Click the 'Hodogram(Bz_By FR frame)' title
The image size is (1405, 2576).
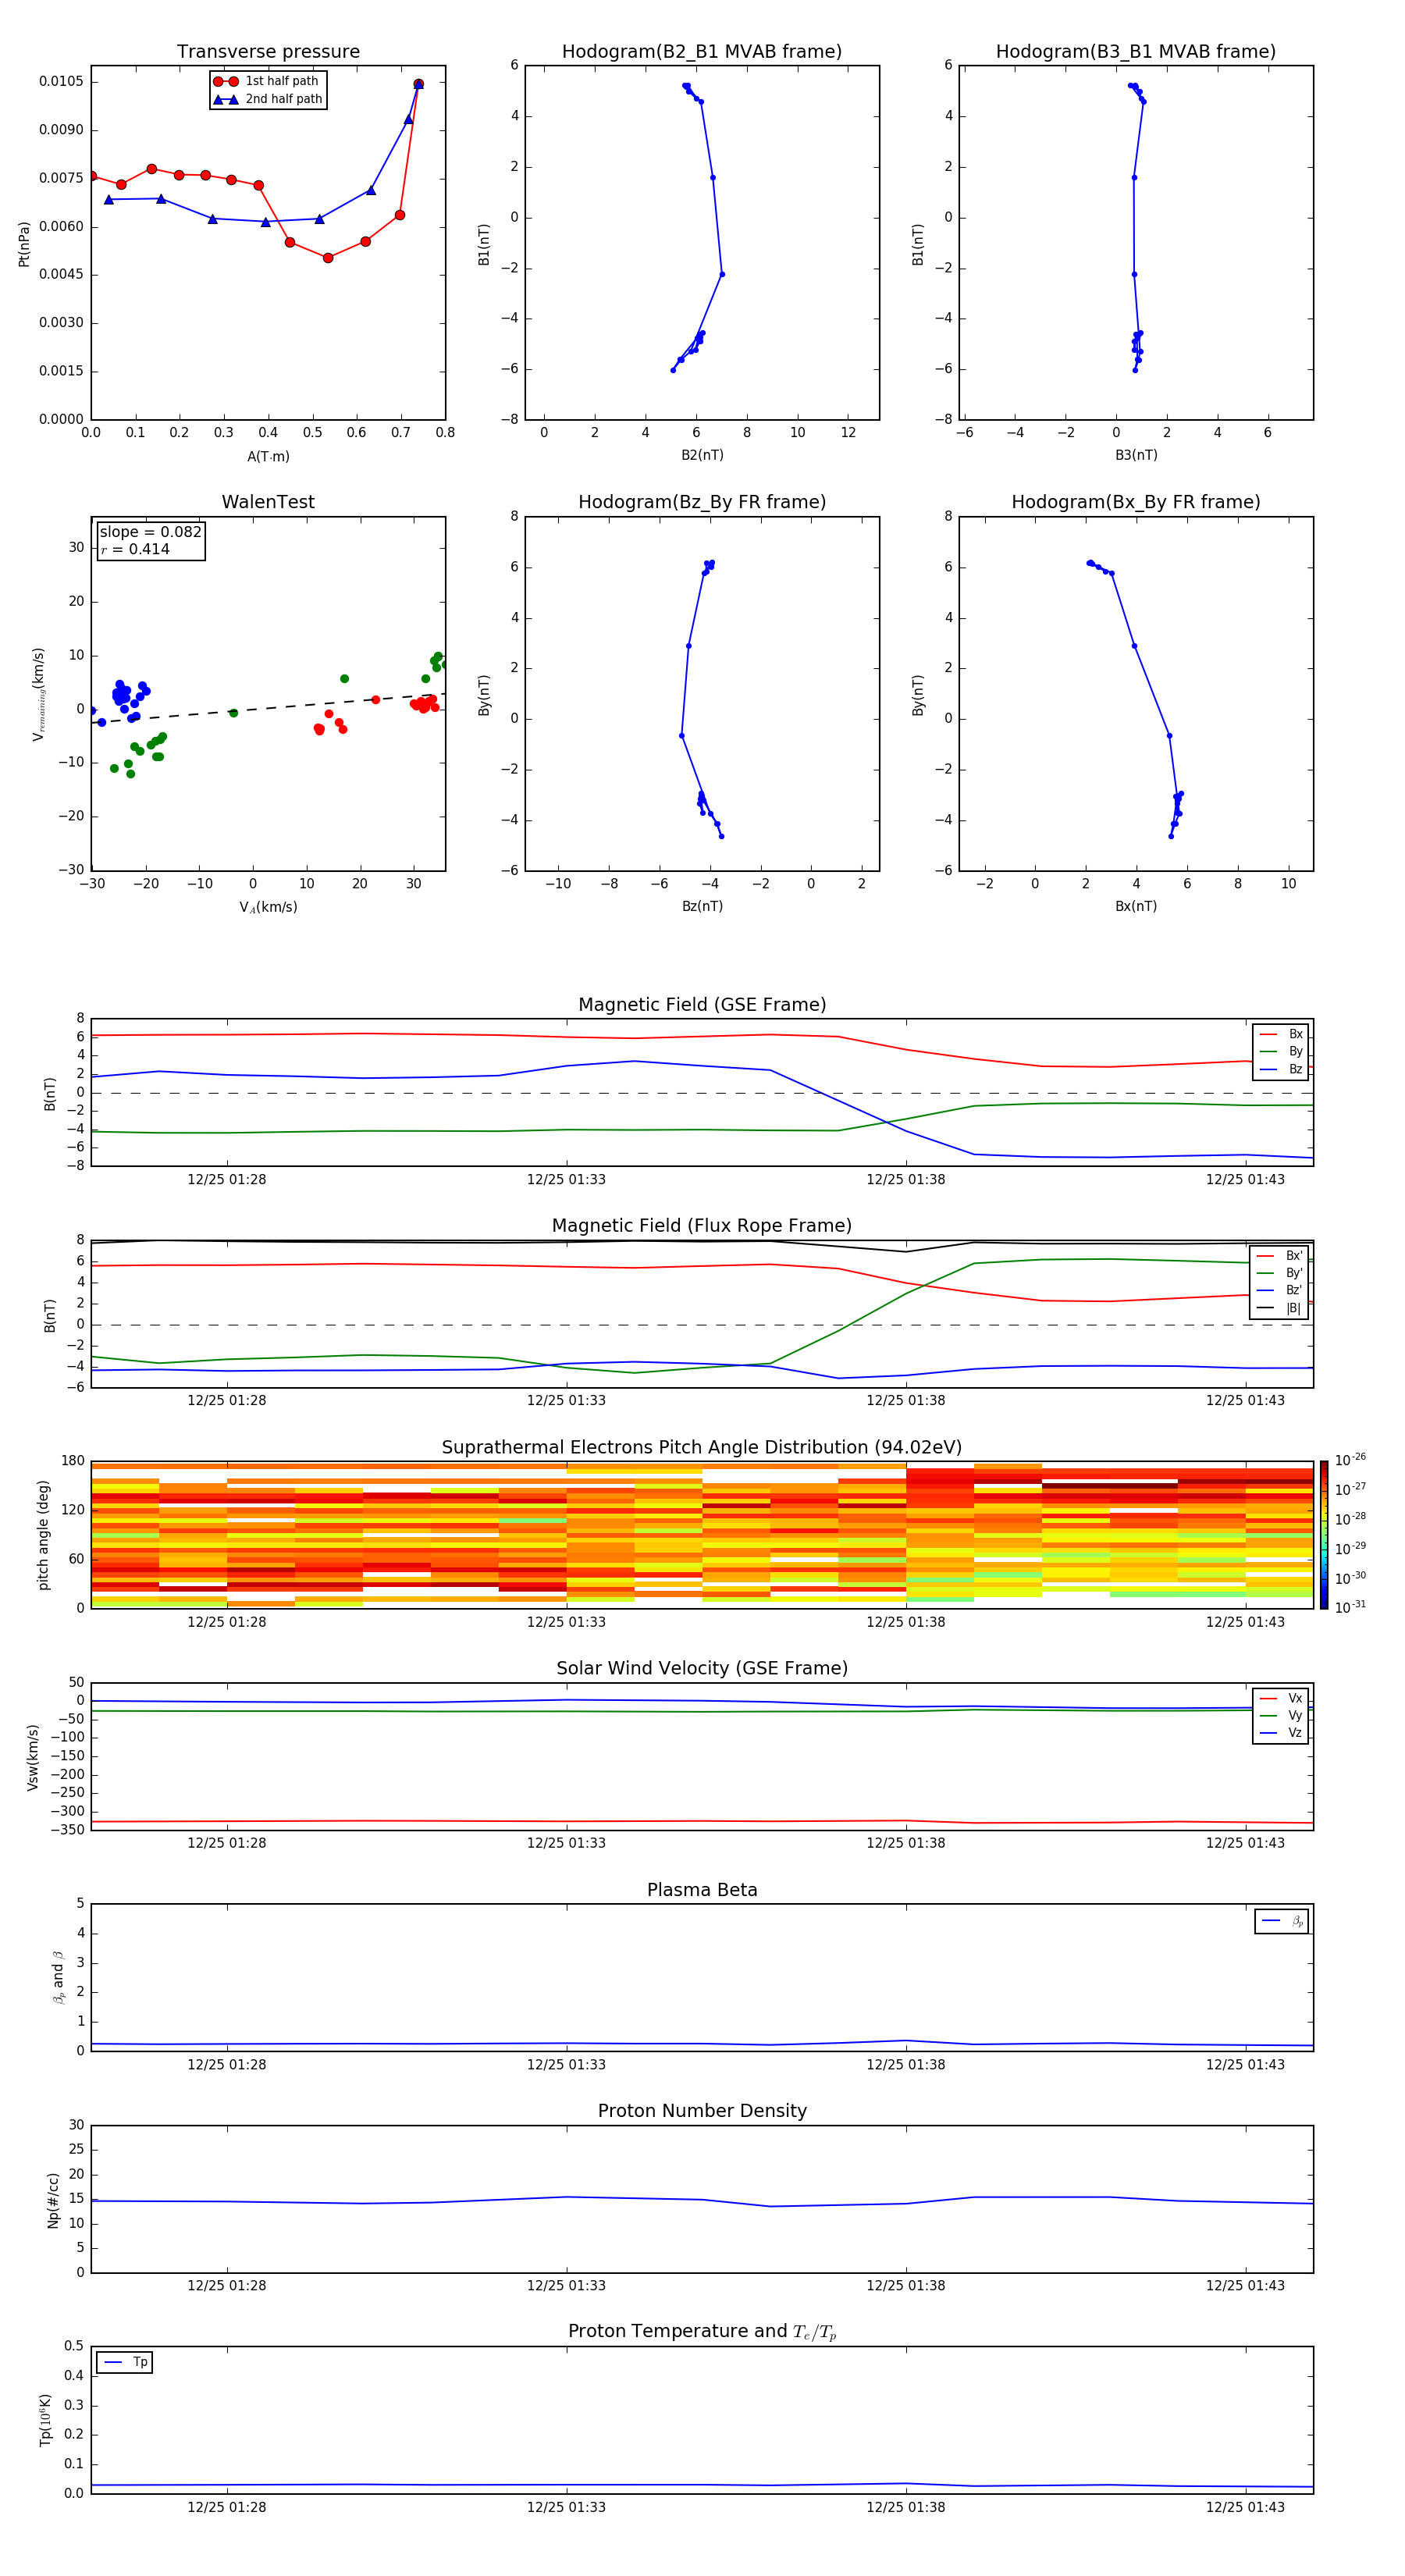point(702,502)
